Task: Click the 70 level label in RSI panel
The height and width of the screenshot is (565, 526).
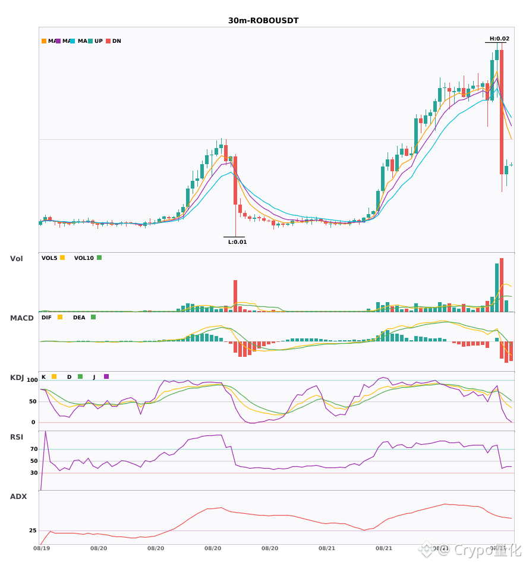Action: pyautogui.click(x=34, y=449)
